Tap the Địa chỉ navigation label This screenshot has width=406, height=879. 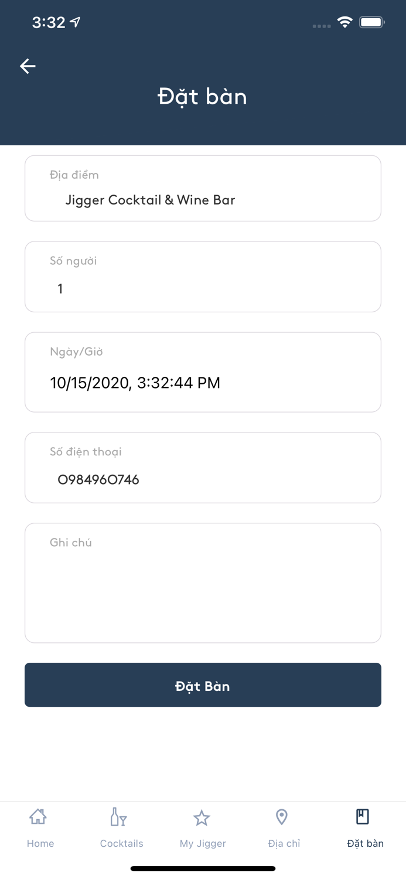click(x=283, y=843)
